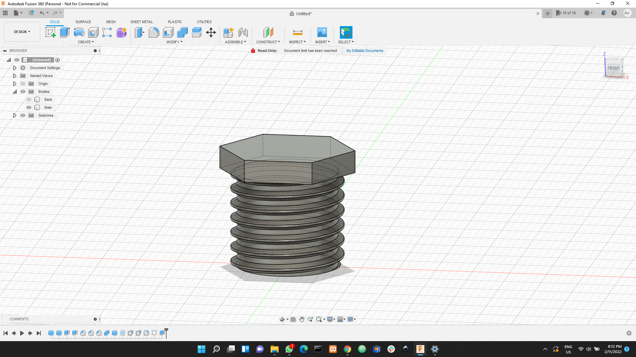Open the CREATE dropdown menu

pos(85,42)
